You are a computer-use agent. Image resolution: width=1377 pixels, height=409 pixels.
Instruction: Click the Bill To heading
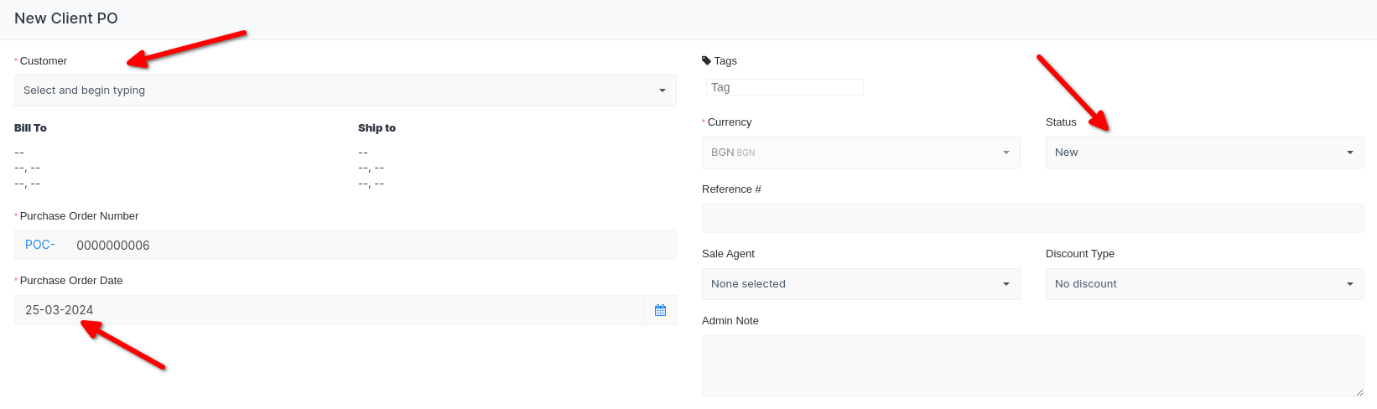(30, 128)
